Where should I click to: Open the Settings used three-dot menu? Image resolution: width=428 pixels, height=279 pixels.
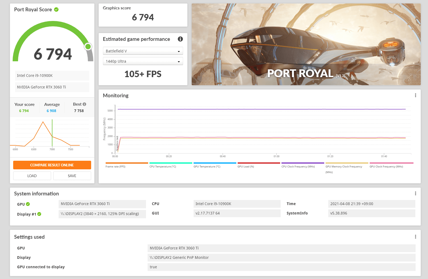click(415, 237)
